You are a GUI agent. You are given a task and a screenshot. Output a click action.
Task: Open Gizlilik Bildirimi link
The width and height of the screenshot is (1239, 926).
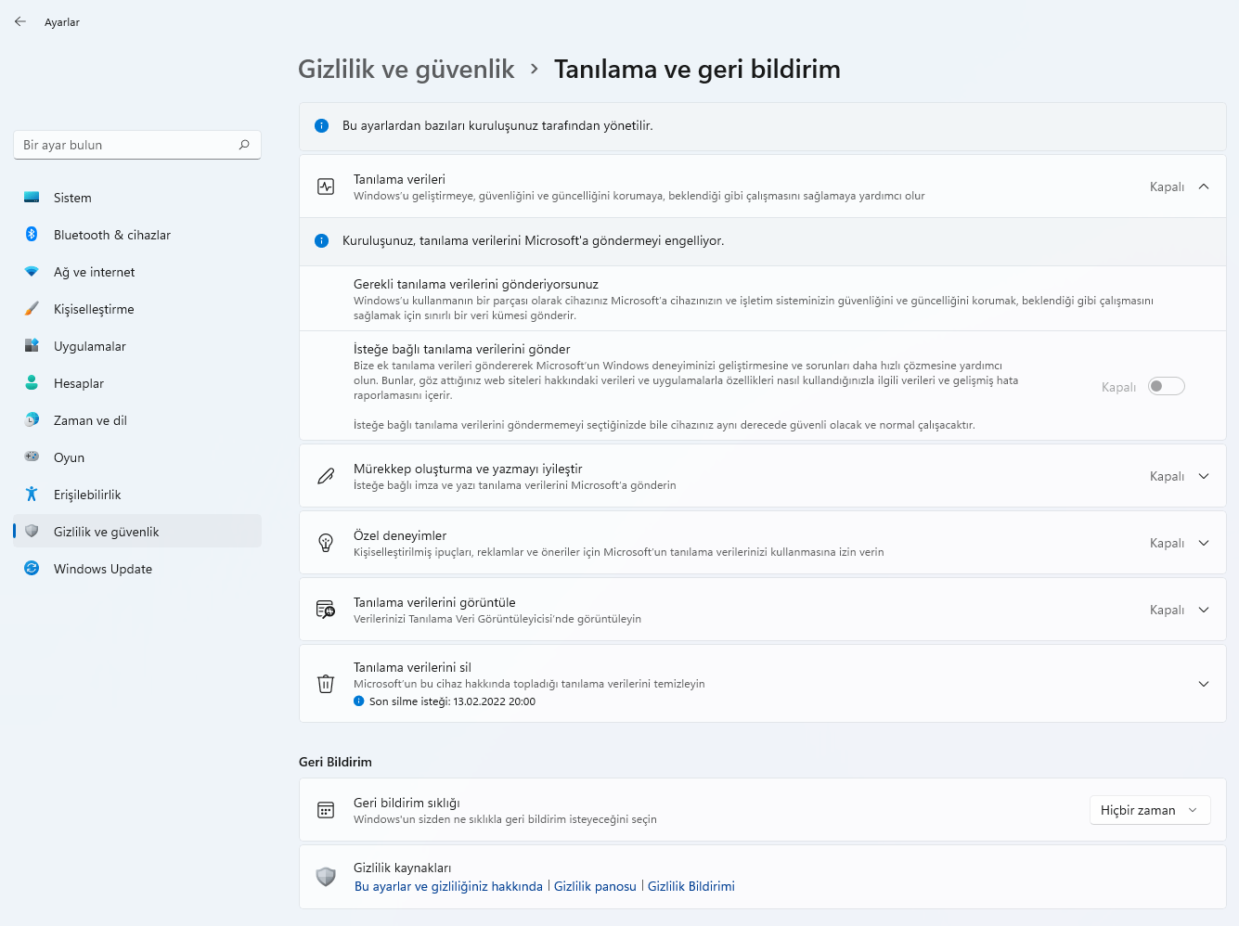point(691,886)
